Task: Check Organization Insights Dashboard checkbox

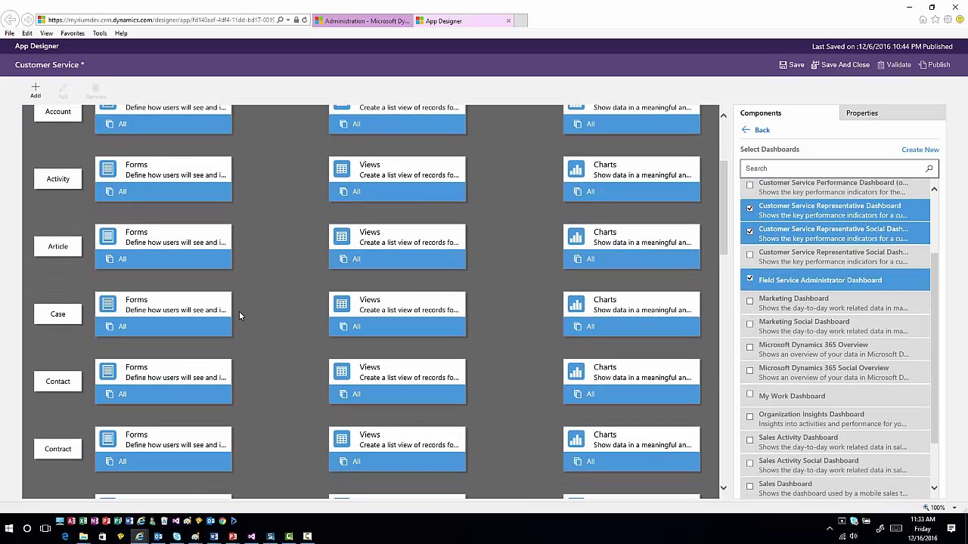Action: click(x=749, y=416)
